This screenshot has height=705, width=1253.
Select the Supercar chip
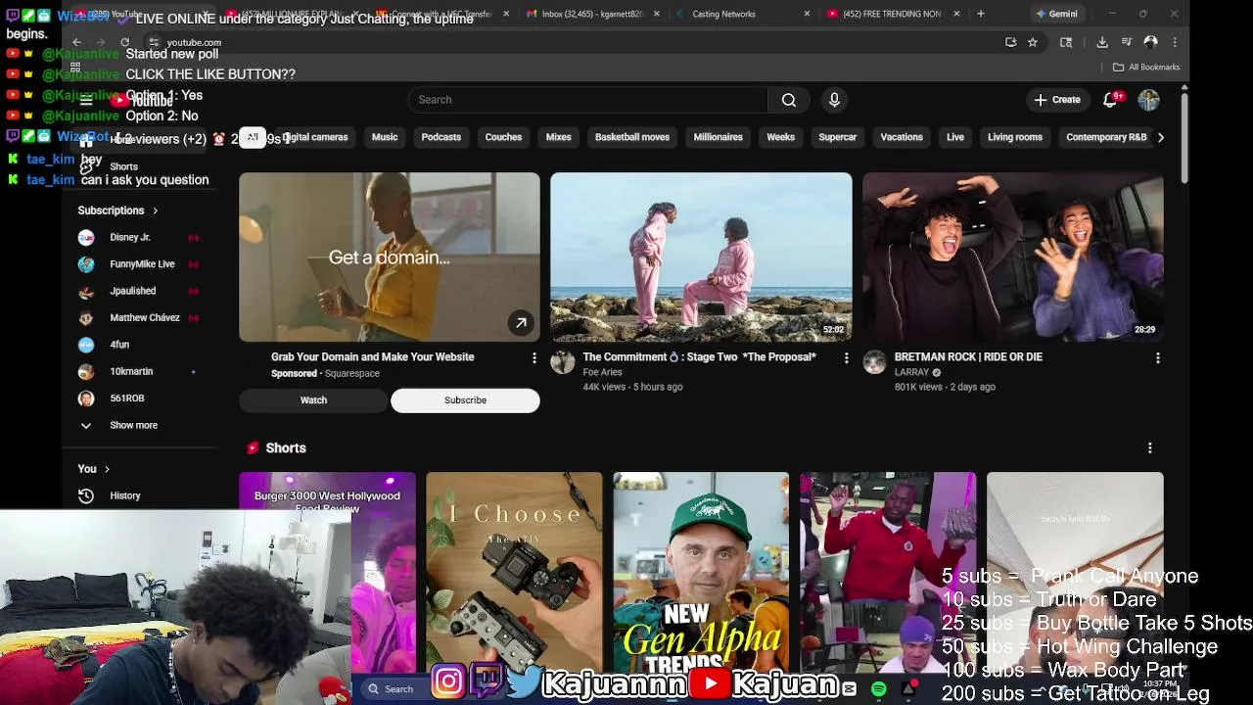(837, 137)
